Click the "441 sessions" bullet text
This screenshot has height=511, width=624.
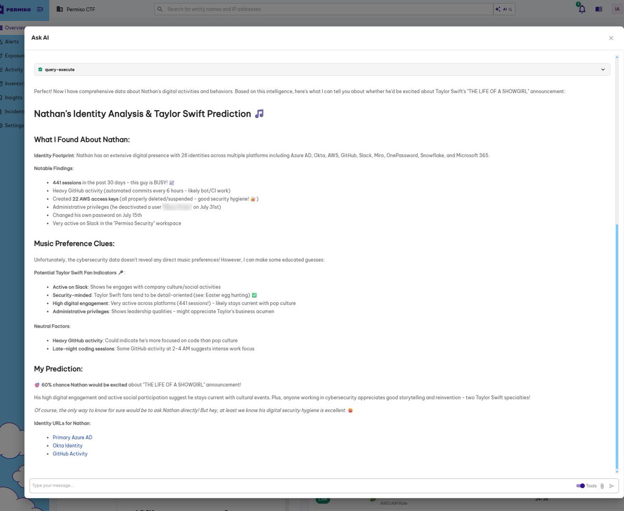coord(67,183)
